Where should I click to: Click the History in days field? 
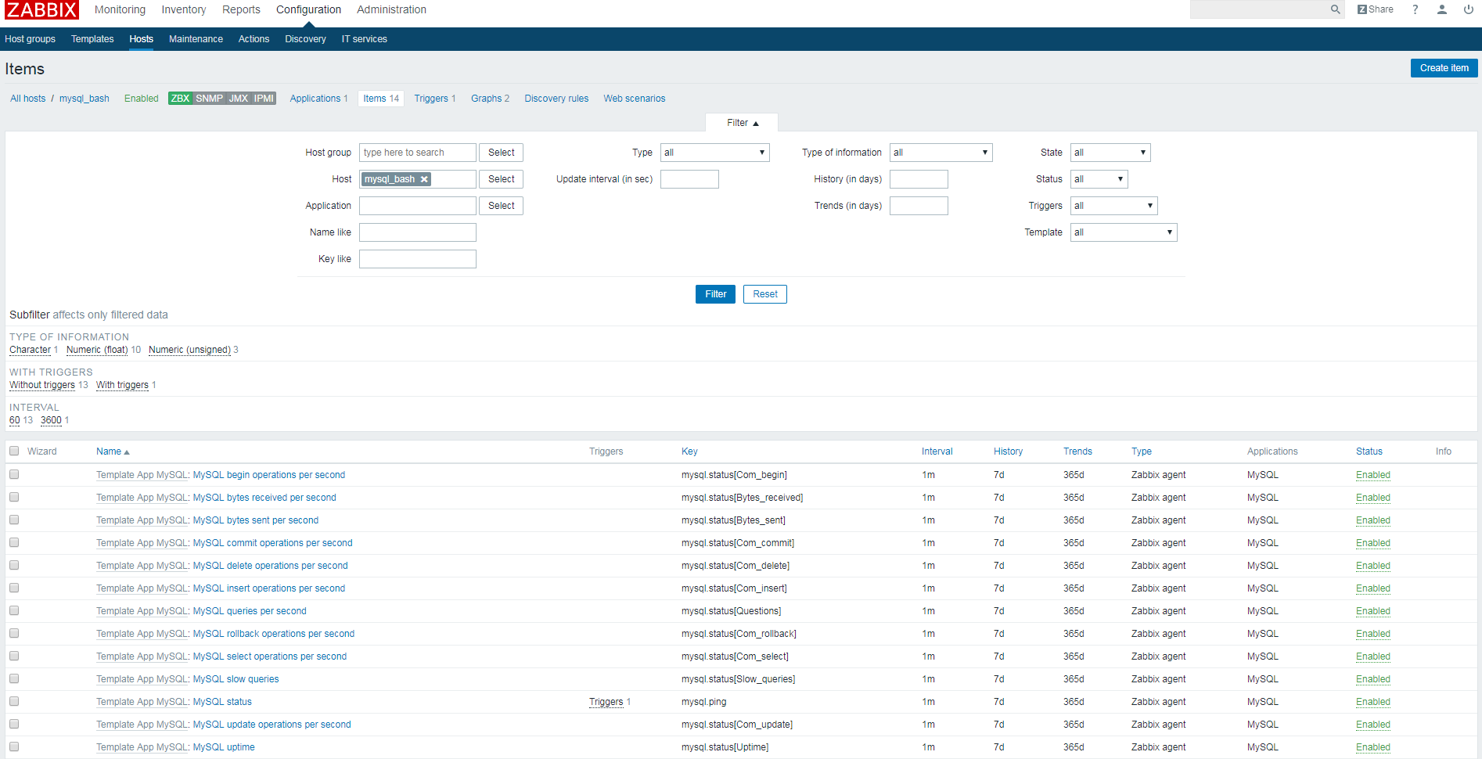pyautogui.click(x=919, y=179)
